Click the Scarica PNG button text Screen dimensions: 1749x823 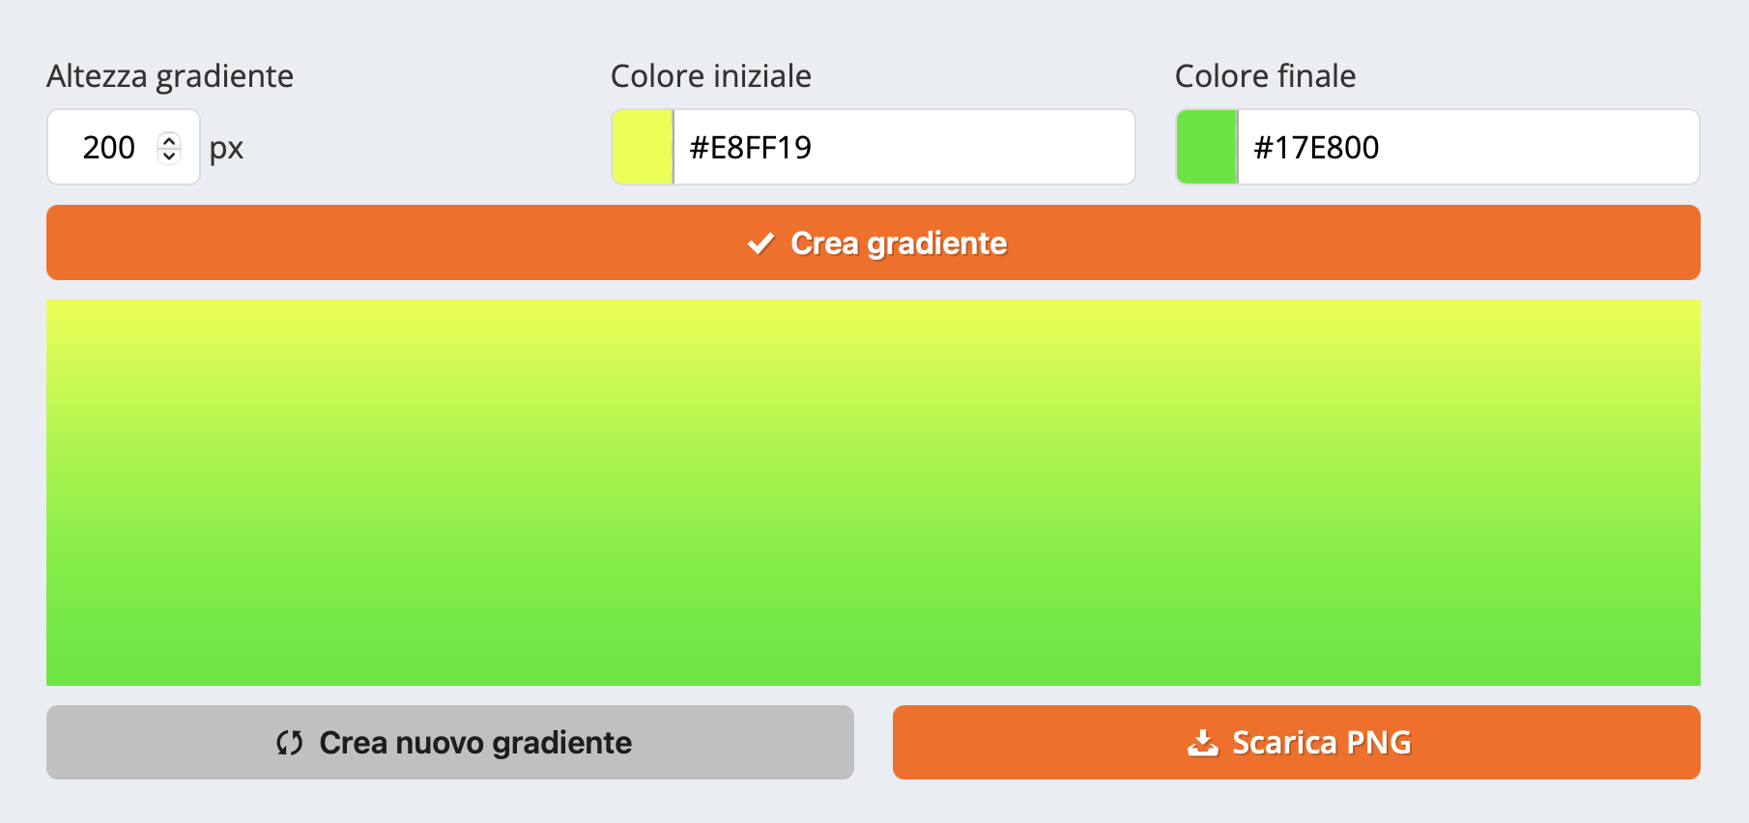(x=1321, y=743)
